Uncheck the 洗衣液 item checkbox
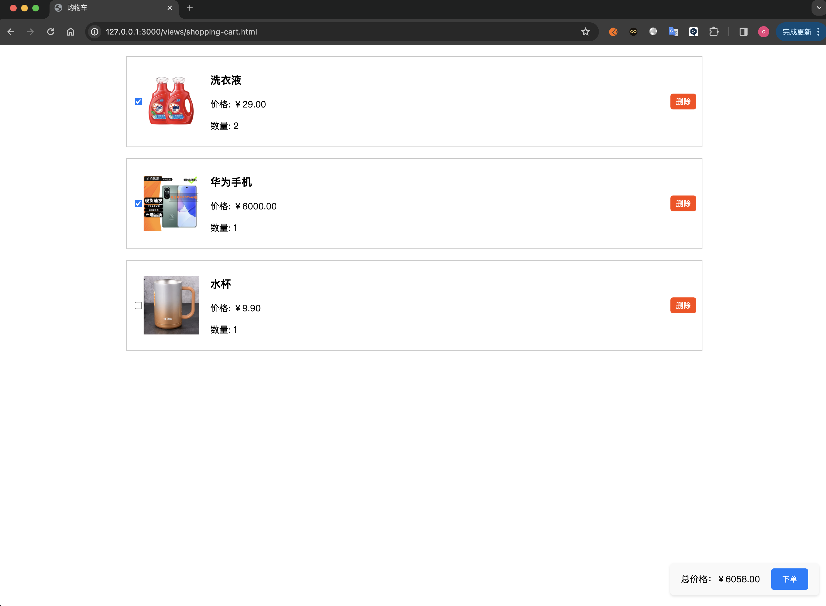This screenshot has width=826, height=606. pyautogui.click(x=138, y=102)
